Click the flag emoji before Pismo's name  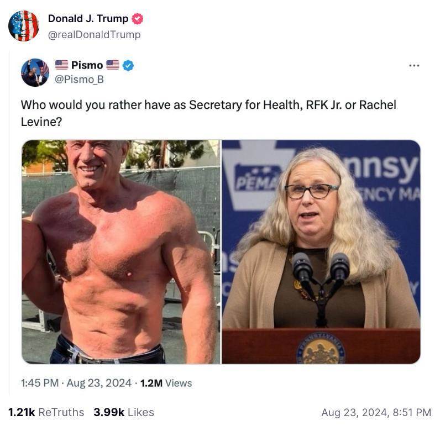coord(61,65)
